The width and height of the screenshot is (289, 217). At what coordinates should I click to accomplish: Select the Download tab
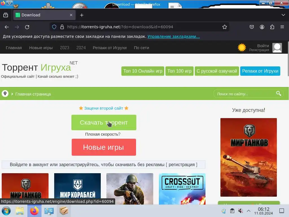[x=44, y=15]
